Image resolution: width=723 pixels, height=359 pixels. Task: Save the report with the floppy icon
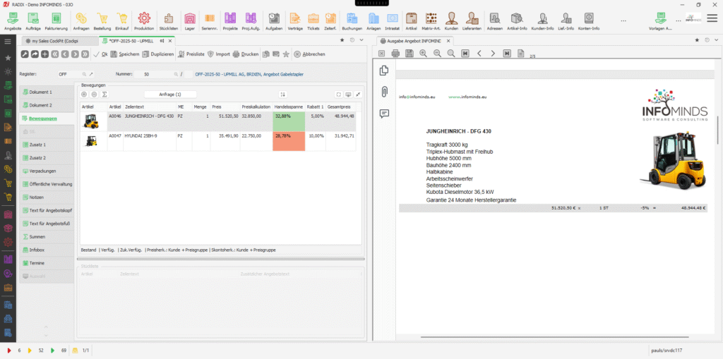409,54
